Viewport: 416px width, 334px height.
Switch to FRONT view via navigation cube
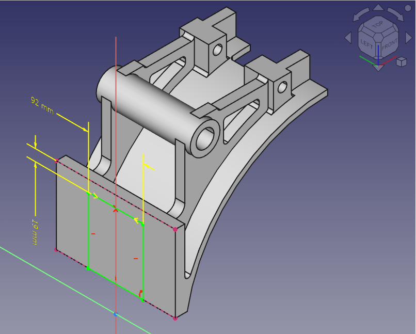click(389, 44)
